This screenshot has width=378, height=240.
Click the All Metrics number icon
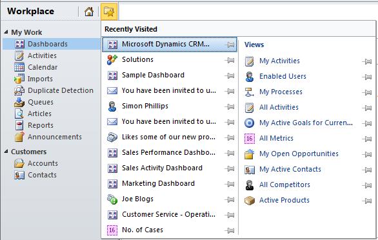(x=249, y=139)
